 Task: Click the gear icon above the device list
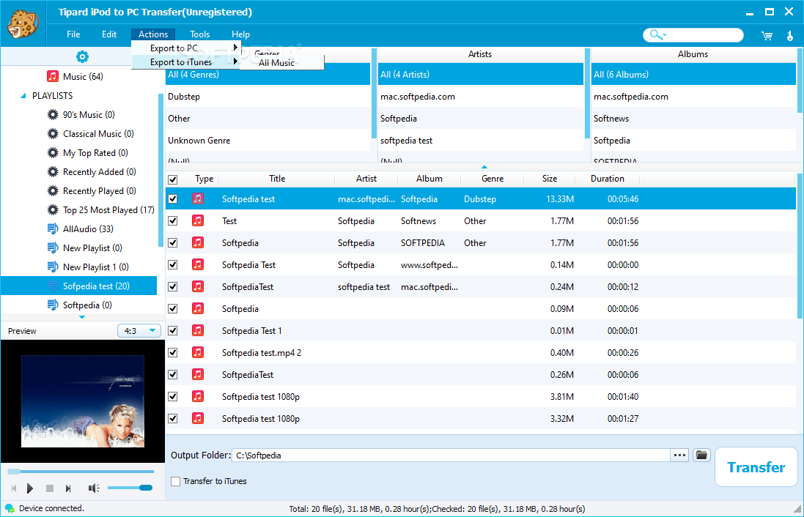click(x=82, y=56)
